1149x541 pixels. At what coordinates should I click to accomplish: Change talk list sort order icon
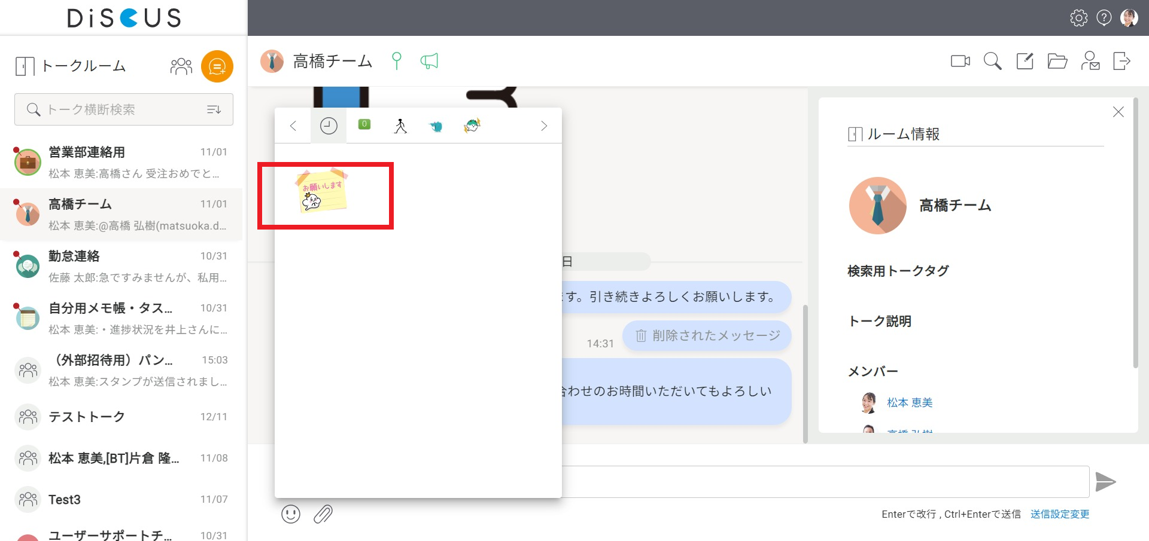(x=214, y=109)
